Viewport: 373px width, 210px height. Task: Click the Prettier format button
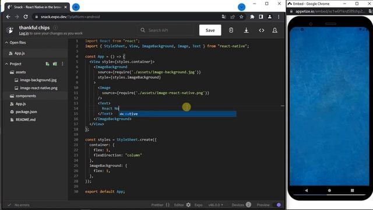point(161,205)
